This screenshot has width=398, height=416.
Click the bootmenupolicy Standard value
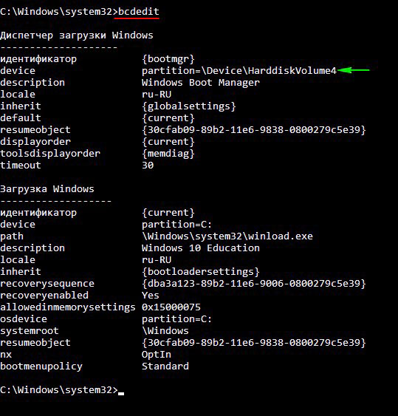[x=165, y=366]
